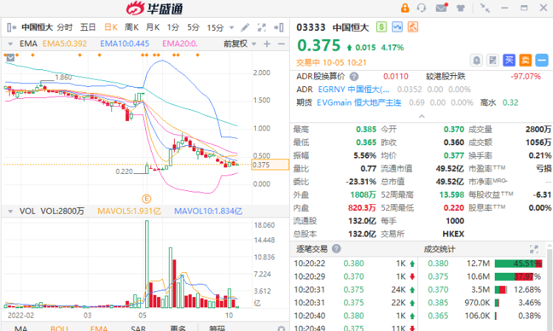Switch to 分时 chart tab

[x=65, y=27]
